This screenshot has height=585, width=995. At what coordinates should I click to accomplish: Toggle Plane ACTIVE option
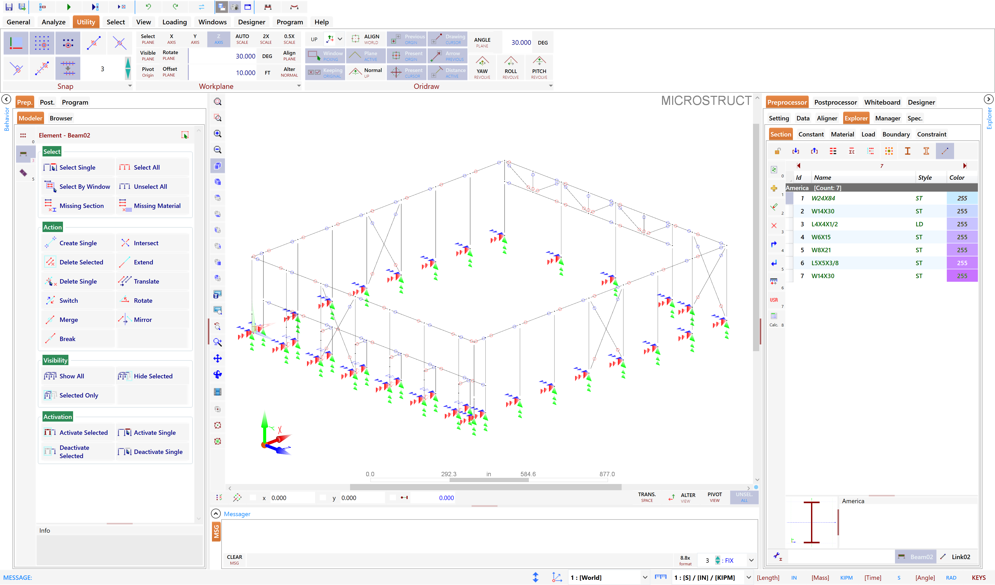366,56
